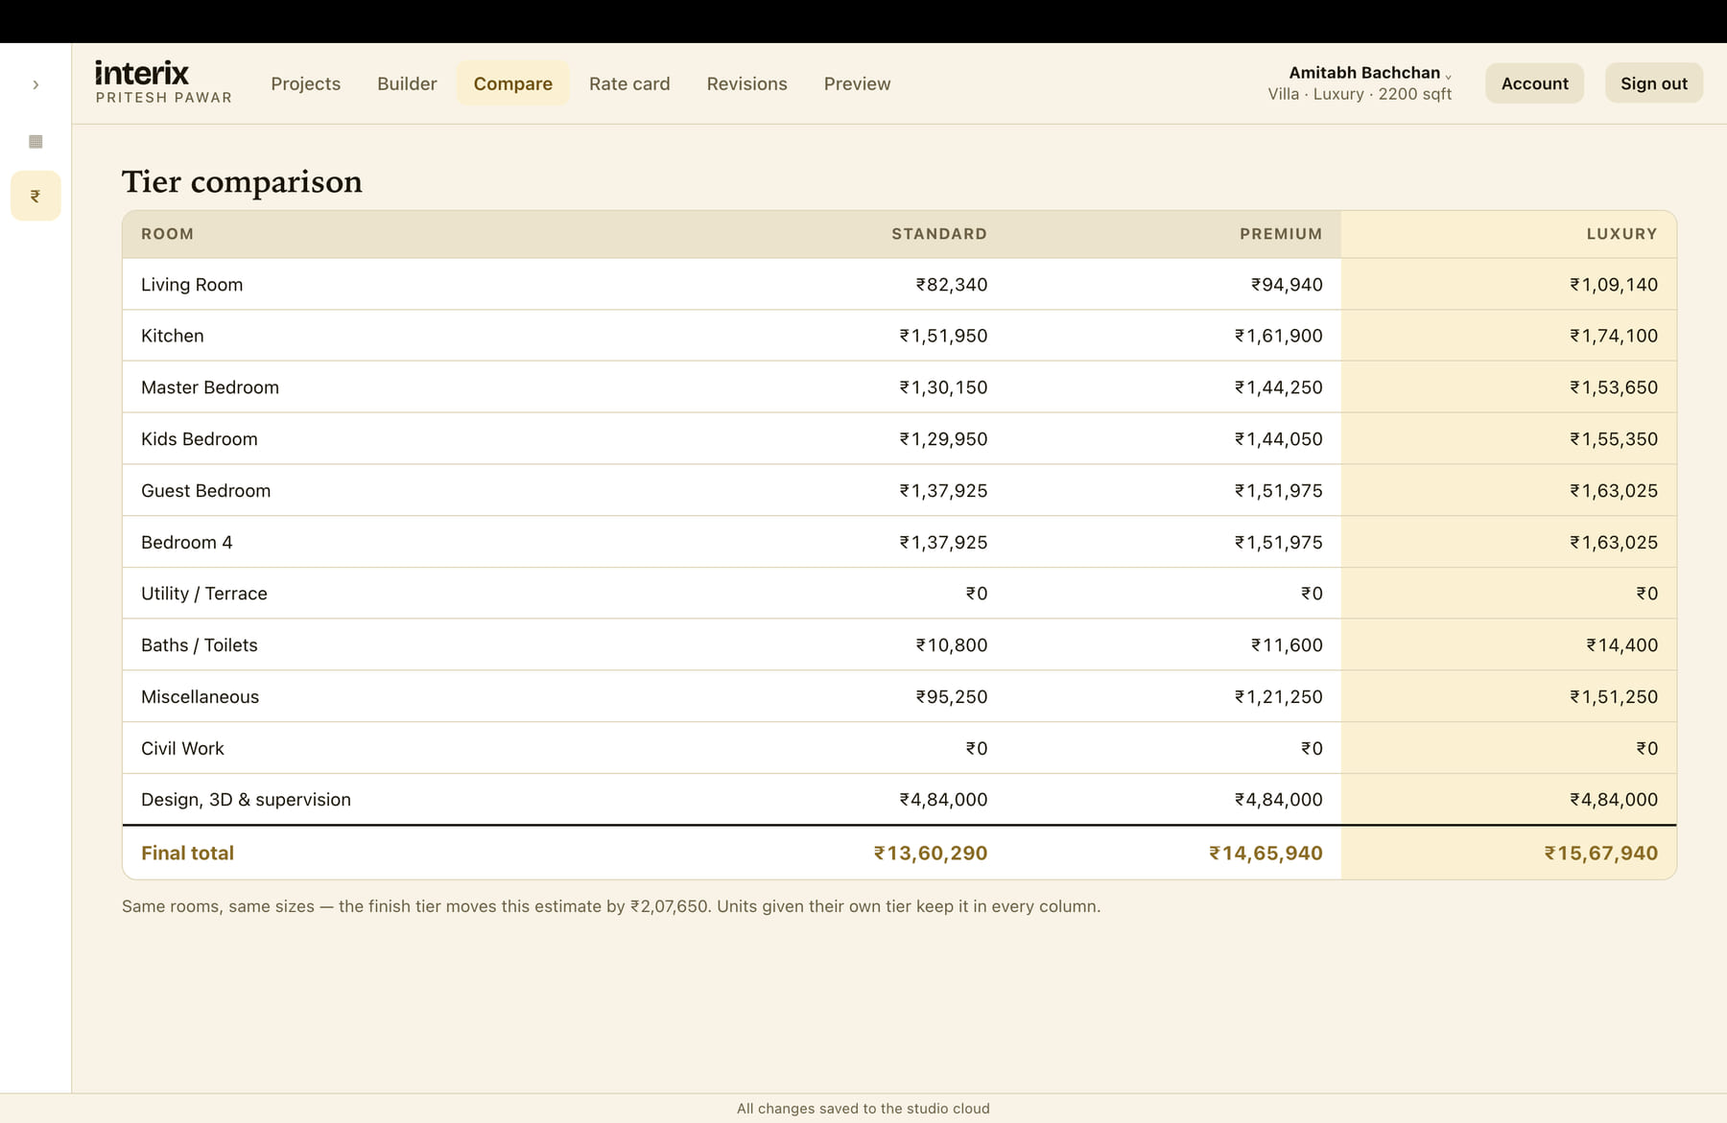Viewport: 1727px width, 1123px height.
Task: Click Master Bedroom premium value ₹1,44,250
Action: click(1278, 387)
